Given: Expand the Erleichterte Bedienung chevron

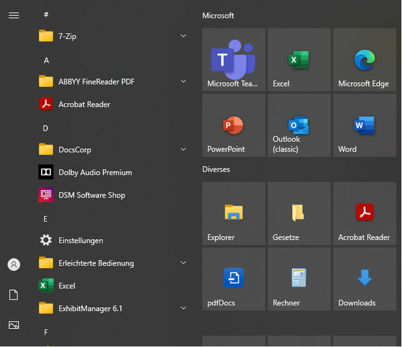Looking at the screenshot, I should click(x=183, y=262).
